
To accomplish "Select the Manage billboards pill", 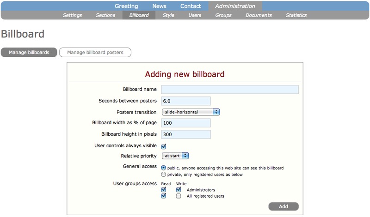I will [x=29, y=52].
